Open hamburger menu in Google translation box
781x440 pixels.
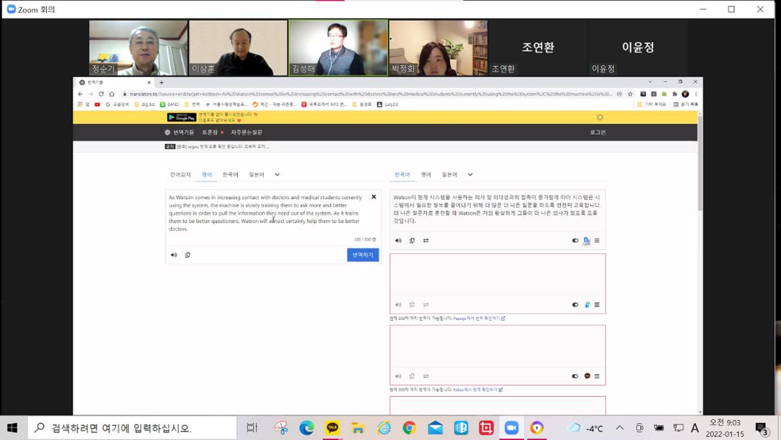[597, 241]
